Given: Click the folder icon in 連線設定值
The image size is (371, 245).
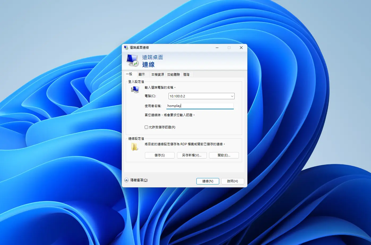Looking at the screenshot, I should coord(135,147).
